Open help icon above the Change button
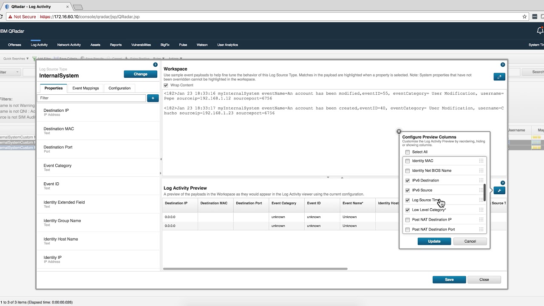 (156, 65)
